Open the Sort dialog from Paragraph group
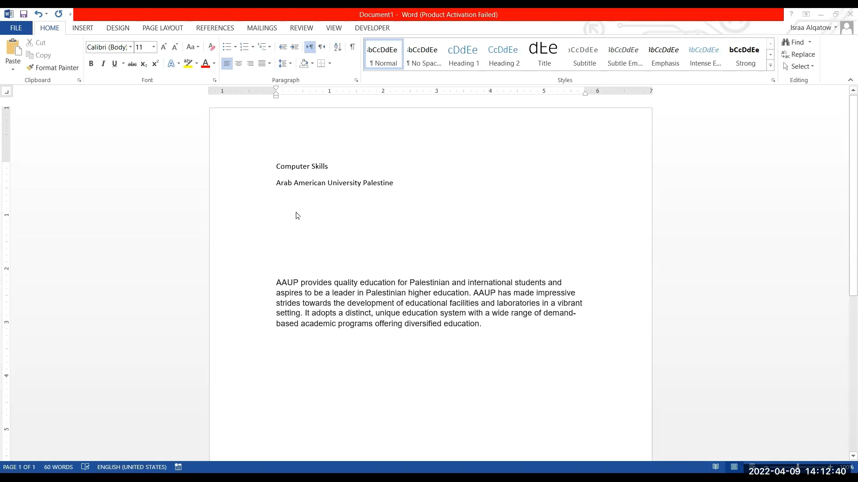The width and height of the screenshot is (858, 482). pyautogui.click(x=337, y=47)
